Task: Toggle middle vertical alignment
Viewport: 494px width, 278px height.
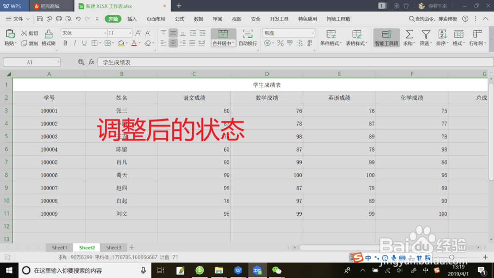Action: [173, 33]
